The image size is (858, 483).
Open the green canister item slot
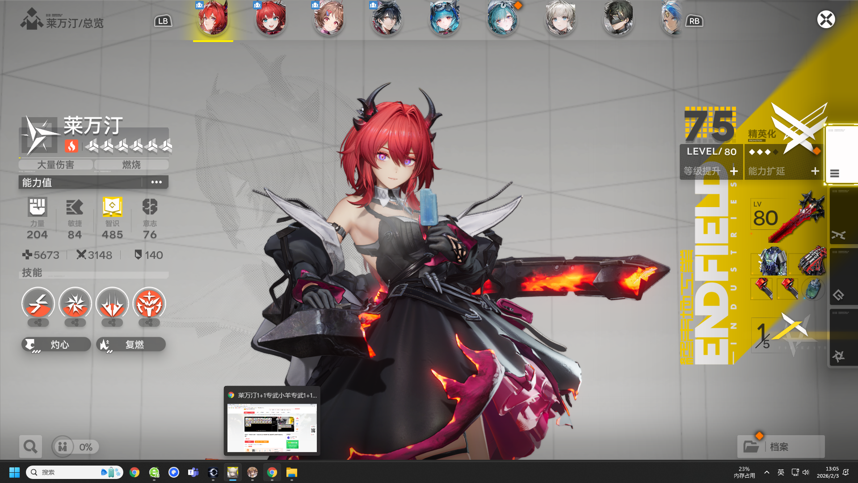pyautogui.click(x=812, y=289)
